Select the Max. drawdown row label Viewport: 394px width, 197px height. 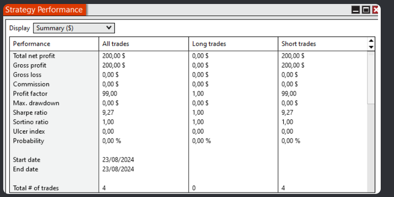pyautogui.click(x=36, y=103)
